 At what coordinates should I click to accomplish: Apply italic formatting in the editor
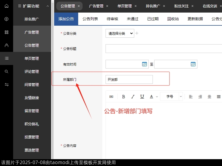(133, 97)
